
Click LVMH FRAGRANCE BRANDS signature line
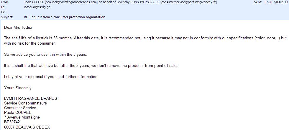31,98
